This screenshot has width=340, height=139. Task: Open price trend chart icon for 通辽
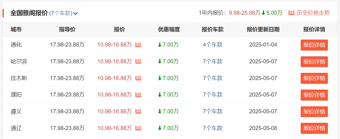click(138, 128)
